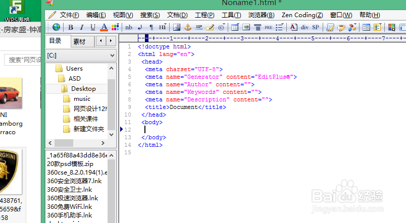Open the 浏览器(B) menu
Screen dimensions: 406x223
[x=261, y=15]
